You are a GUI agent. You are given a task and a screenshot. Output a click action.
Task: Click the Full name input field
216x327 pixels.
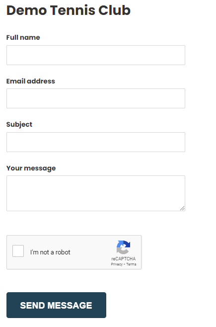(x=96, y=55)
